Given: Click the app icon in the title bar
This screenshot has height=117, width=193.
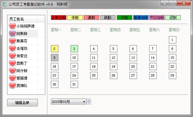Looking at the screenshot, I should 5,4.
